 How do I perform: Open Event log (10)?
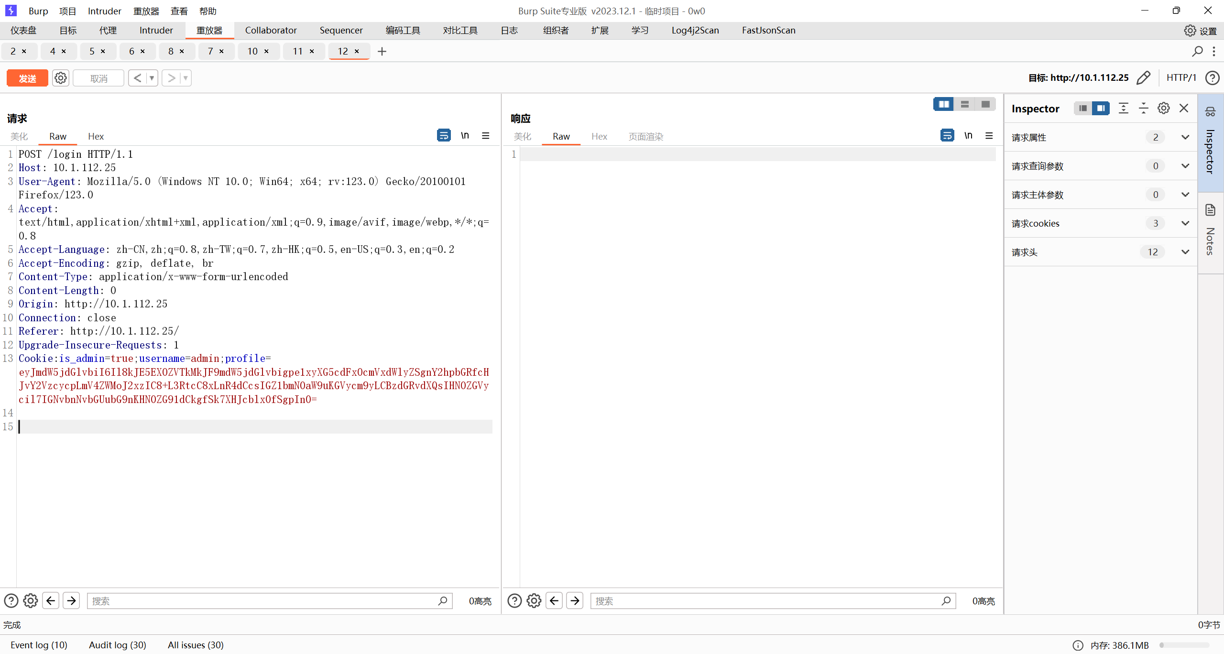(x=39, y=645)
